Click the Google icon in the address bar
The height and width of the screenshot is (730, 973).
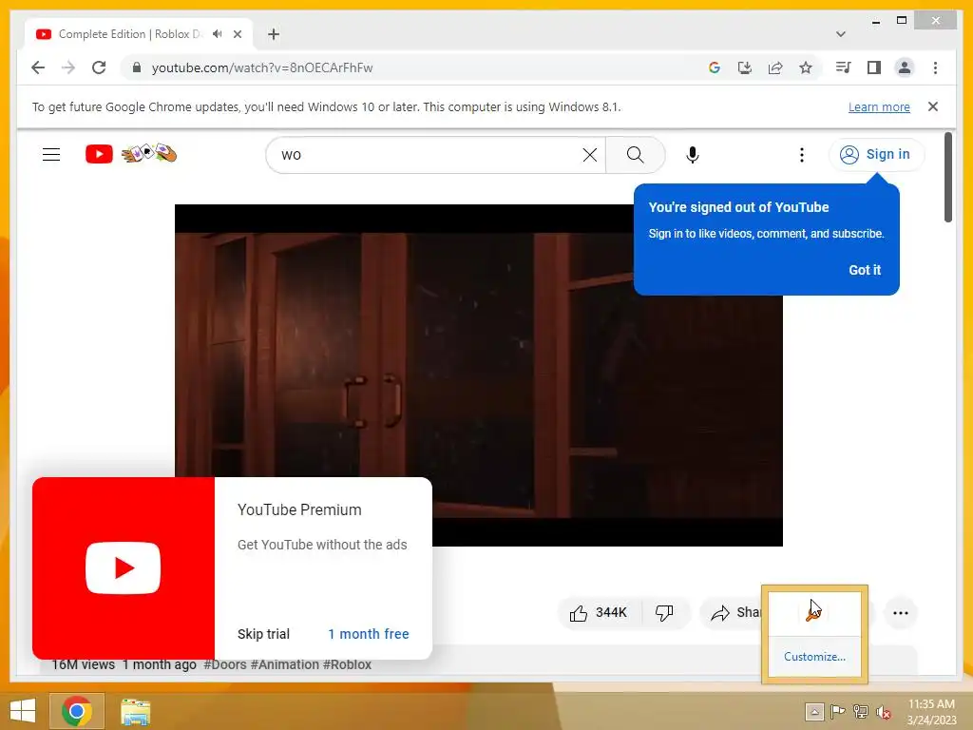(x=715, y=67)
